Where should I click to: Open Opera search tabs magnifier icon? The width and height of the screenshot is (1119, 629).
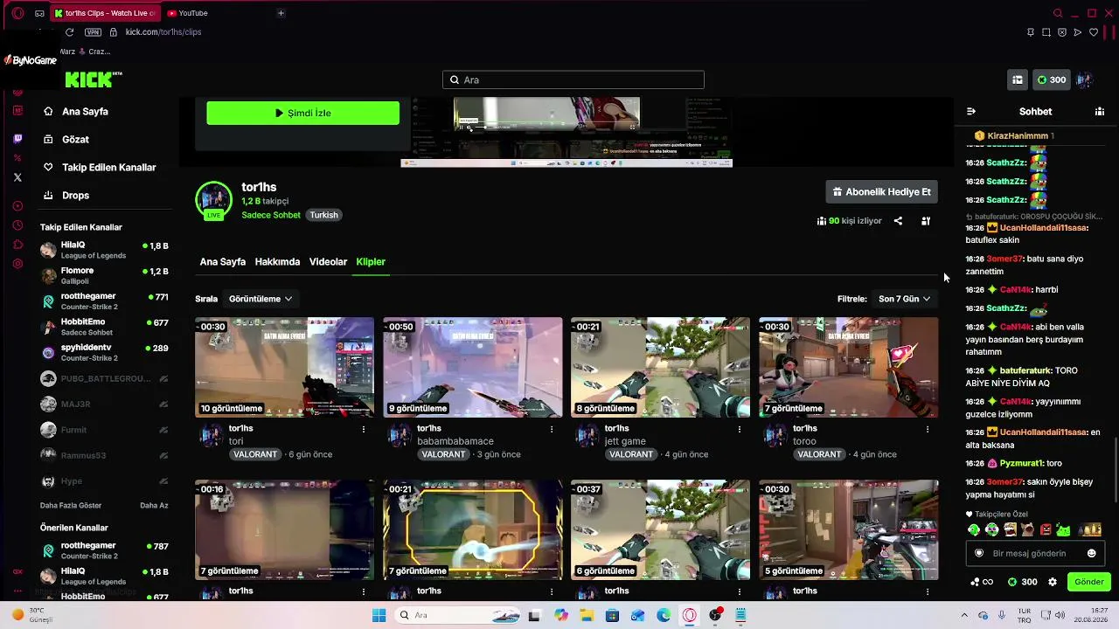1058,13
